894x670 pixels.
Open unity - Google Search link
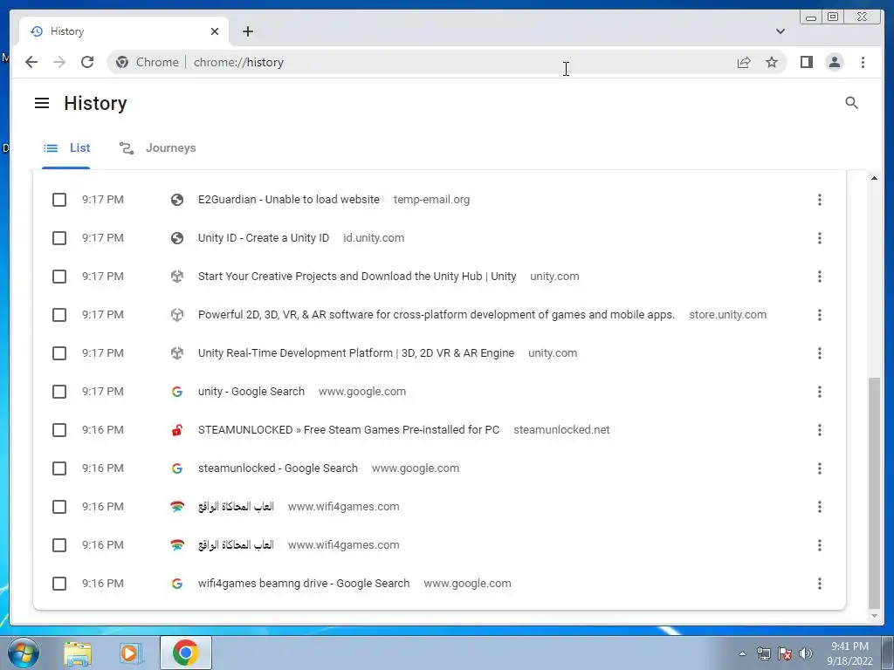point(251,392)
